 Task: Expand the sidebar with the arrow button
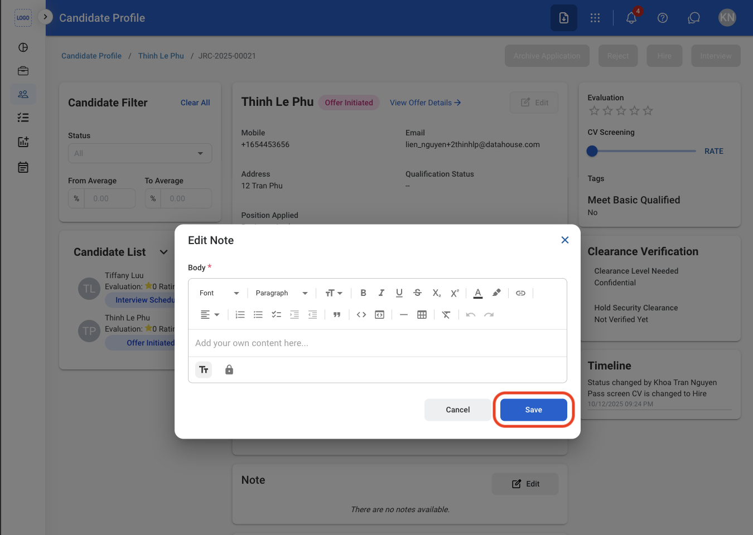45,17
